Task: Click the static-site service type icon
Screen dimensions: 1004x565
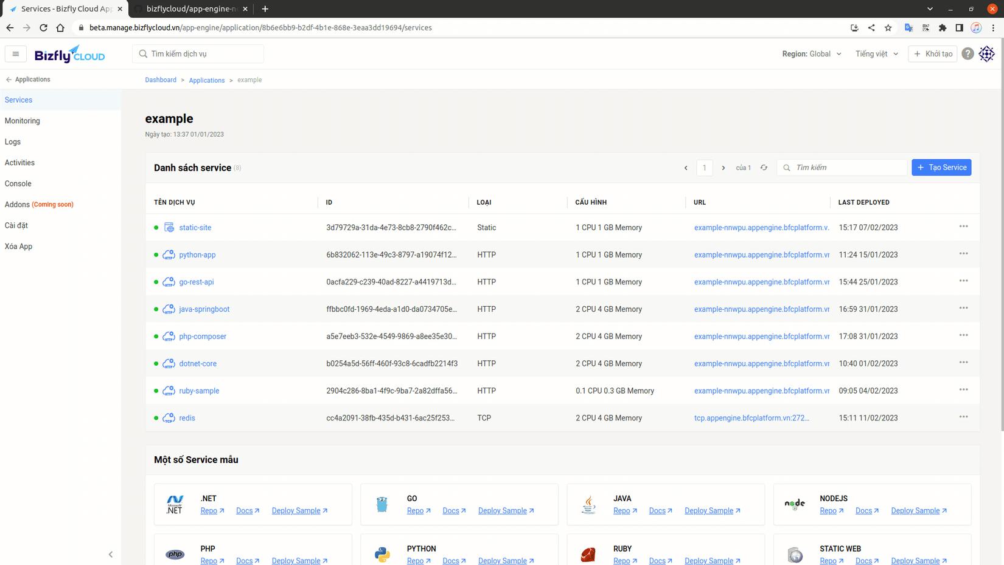Action: [169, 227]
